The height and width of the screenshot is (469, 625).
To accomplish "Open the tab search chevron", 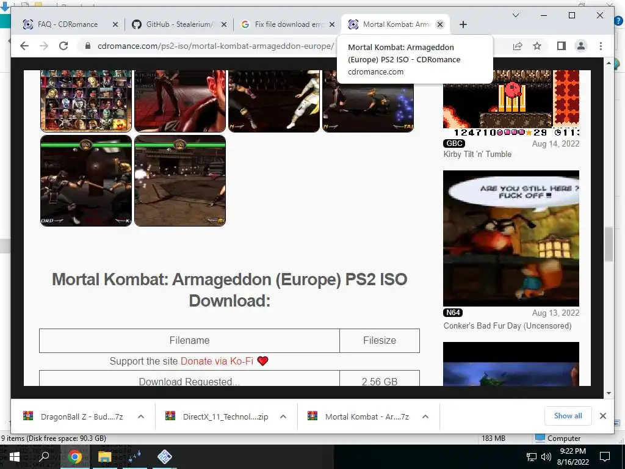I will 515,15.
